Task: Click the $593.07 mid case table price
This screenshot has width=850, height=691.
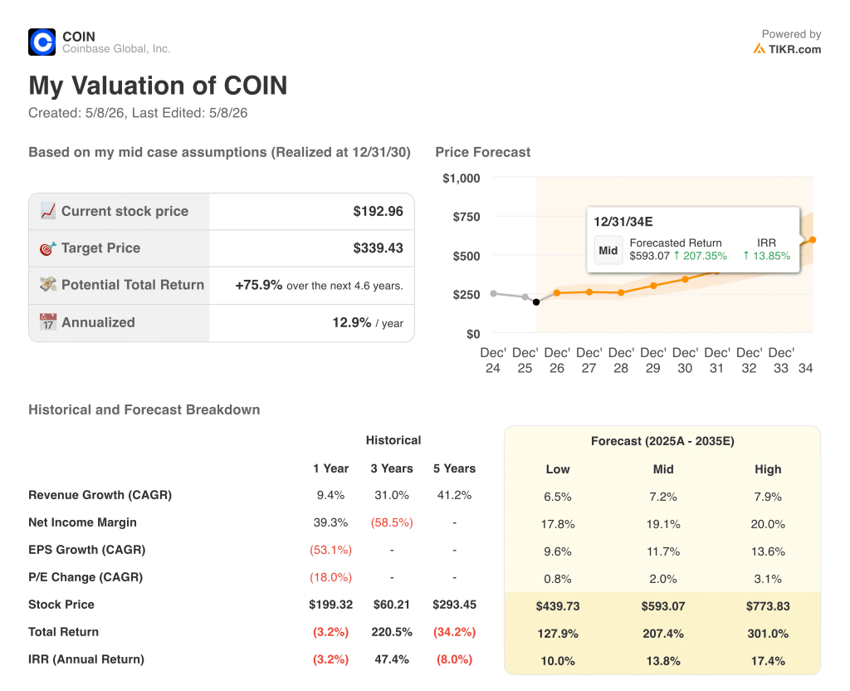Action: (663, 605)
